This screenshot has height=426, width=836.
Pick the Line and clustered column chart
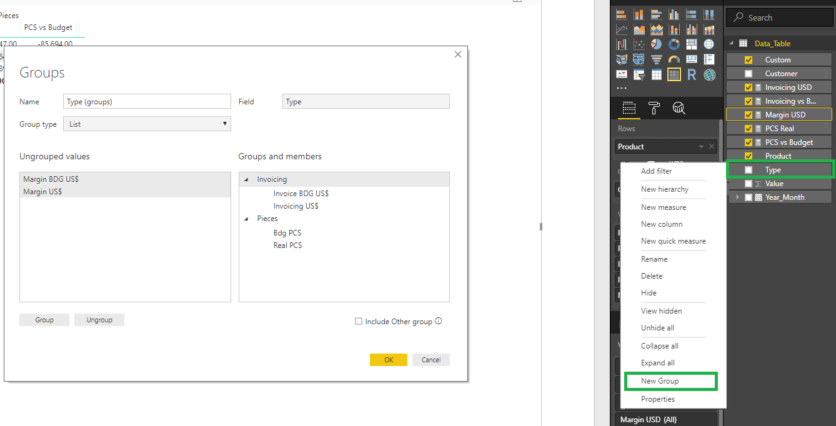692,29
